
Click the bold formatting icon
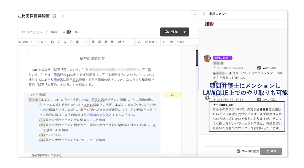[x=53, y=42]
